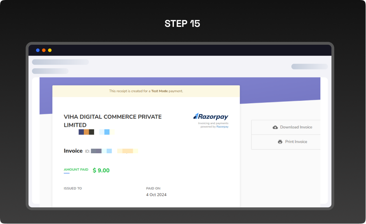This screenshot has width=366, height=224.
Task: Click the bold Invoice heading
Action: coord(73,151)
